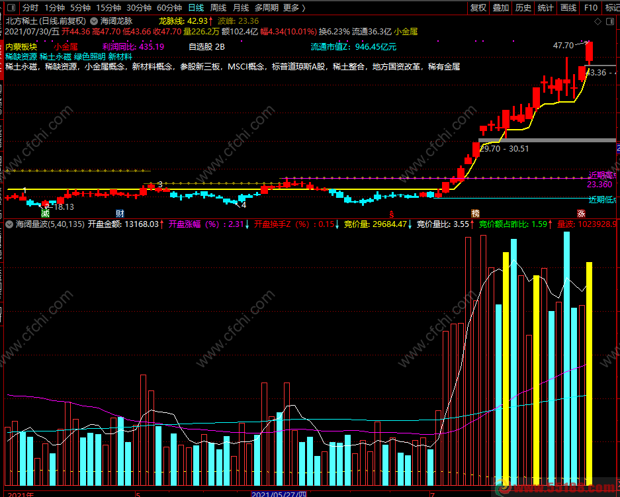Viewport: 620px width, 497px height.
Task: Click the 利润同比: 435.19 value
Action: pos(133,47)
